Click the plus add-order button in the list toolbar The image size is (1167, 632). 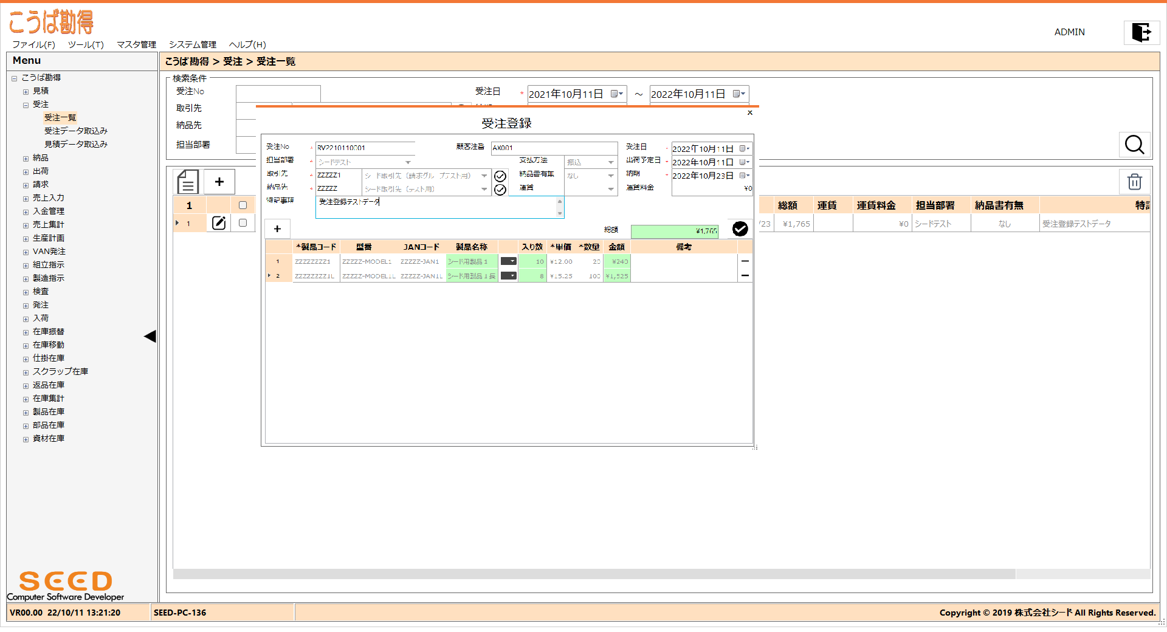(219, 182)
